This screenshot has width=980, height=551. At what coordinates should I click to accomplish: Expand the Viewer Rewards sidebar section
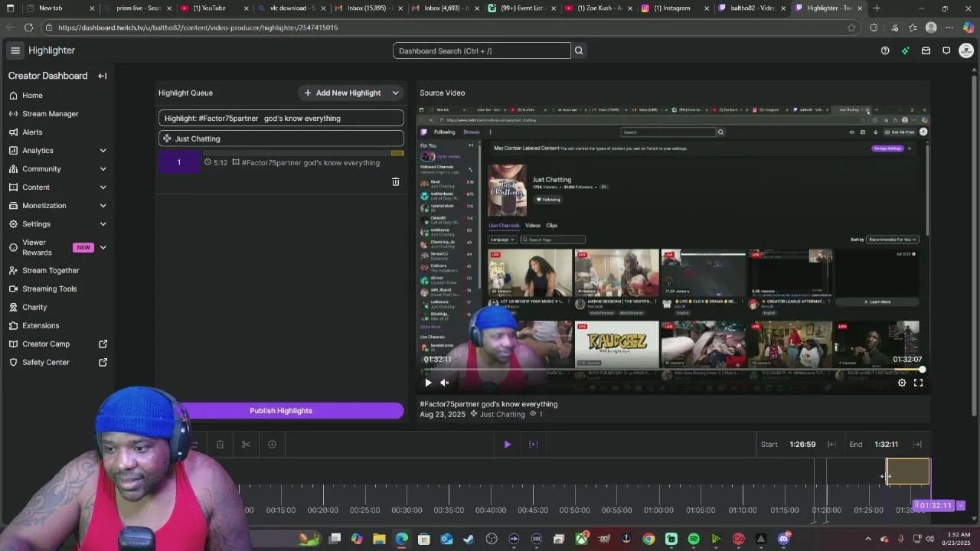[x=103, y=247]
